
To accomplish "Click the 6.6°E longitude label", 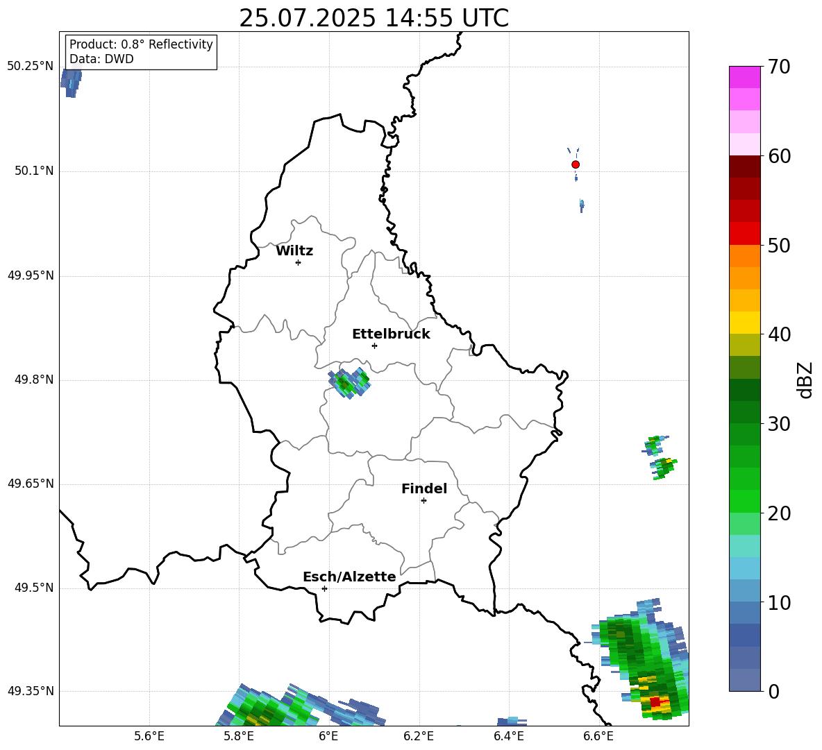I will point(598,736).
